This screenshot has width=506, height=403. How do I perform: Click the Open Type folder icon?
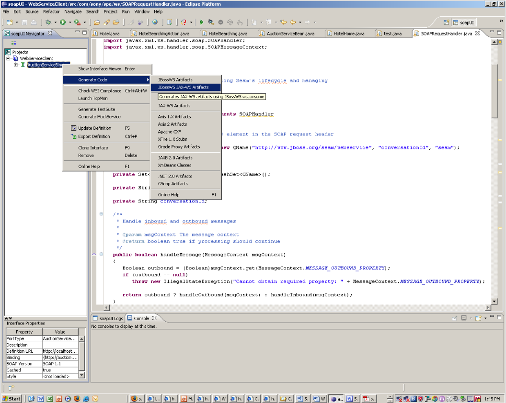click(96, 22)
